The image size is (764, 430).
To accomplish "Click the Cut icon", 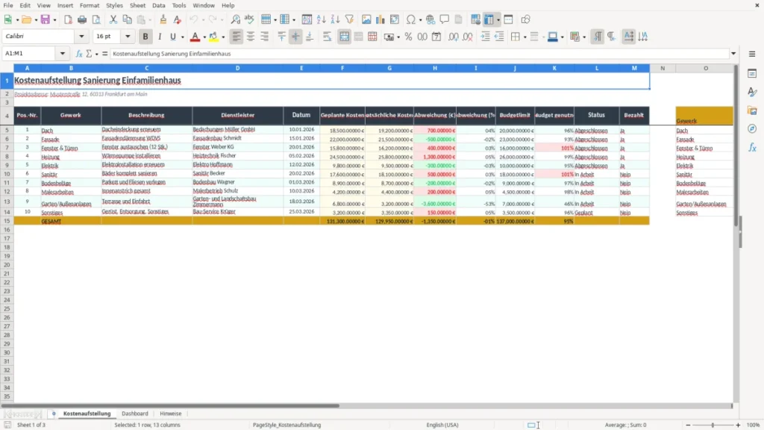I will [113, 19].
